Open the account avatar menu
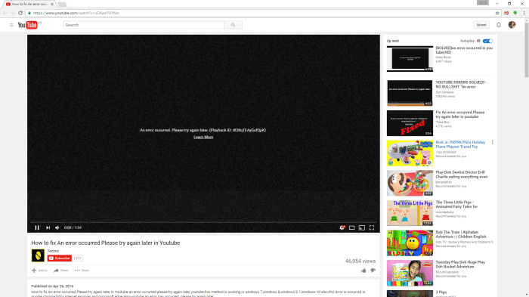The width and height of the screenshot is (529, 297). pyautogui.click(x=512, y=25)
